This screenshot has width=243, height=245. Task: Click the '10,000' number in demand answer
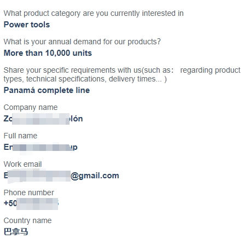(57, 53)
